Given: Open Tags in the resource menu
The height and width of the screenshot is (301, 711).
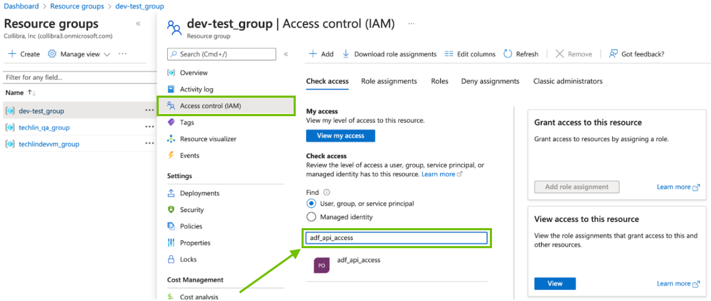Looking at the screenshot, I should (187, 123).
